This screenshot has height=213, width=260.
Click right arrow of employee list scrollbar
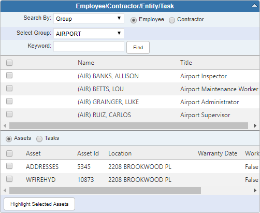pos(255,126)
